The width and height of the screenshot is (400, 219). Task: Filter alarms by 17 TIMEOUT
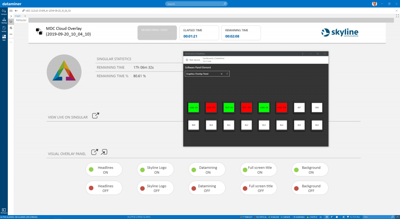pyautogui.click(x=246, y=217)
